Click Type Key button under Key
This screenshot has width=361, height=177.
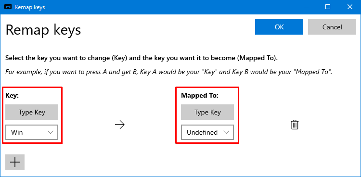pyautogui.click(x=32, y=112)
